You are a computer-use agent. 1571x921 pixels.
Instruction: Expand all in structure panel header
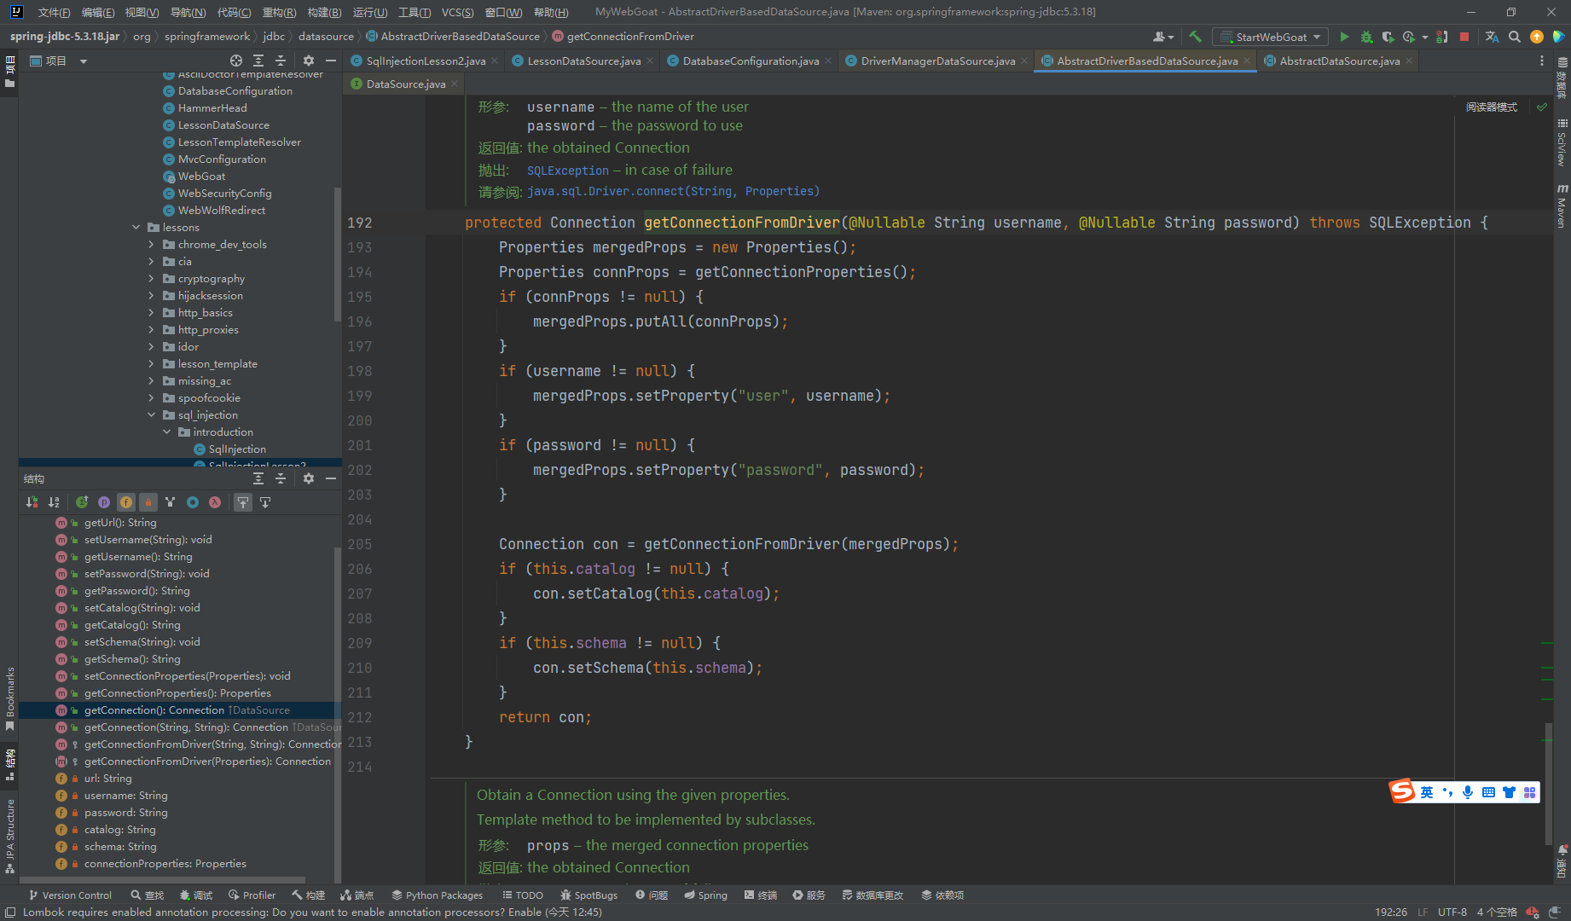click(258, 478)
